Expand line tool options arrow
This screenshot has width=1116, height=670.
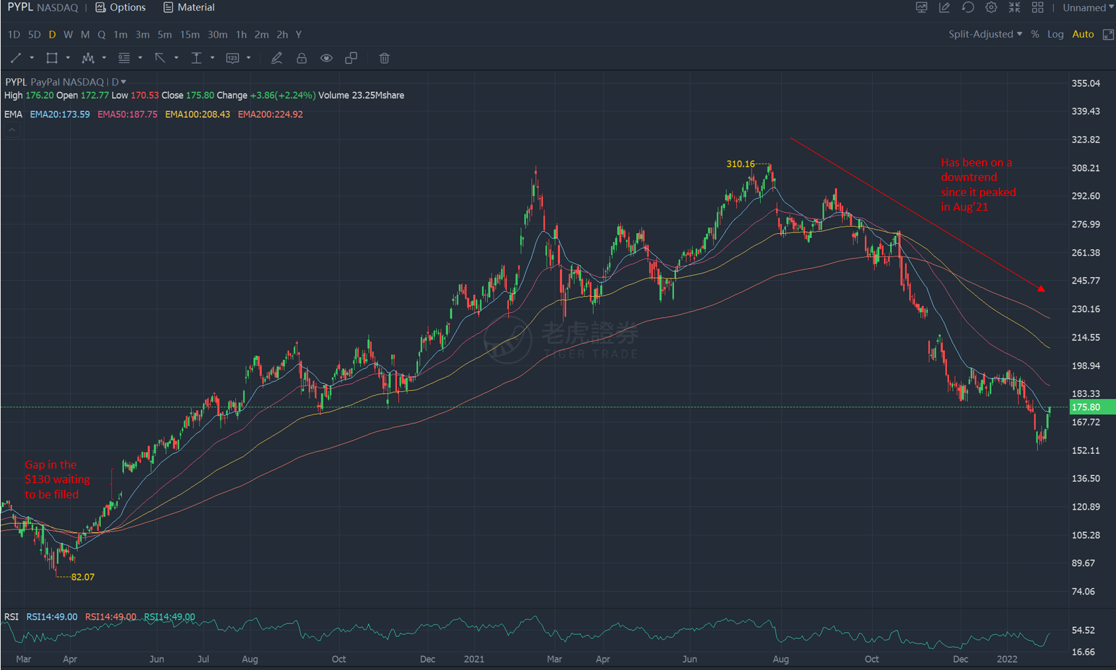click(32, 58)
